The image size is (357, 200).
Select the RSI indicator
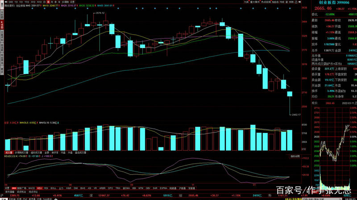[x=47, y=188]
